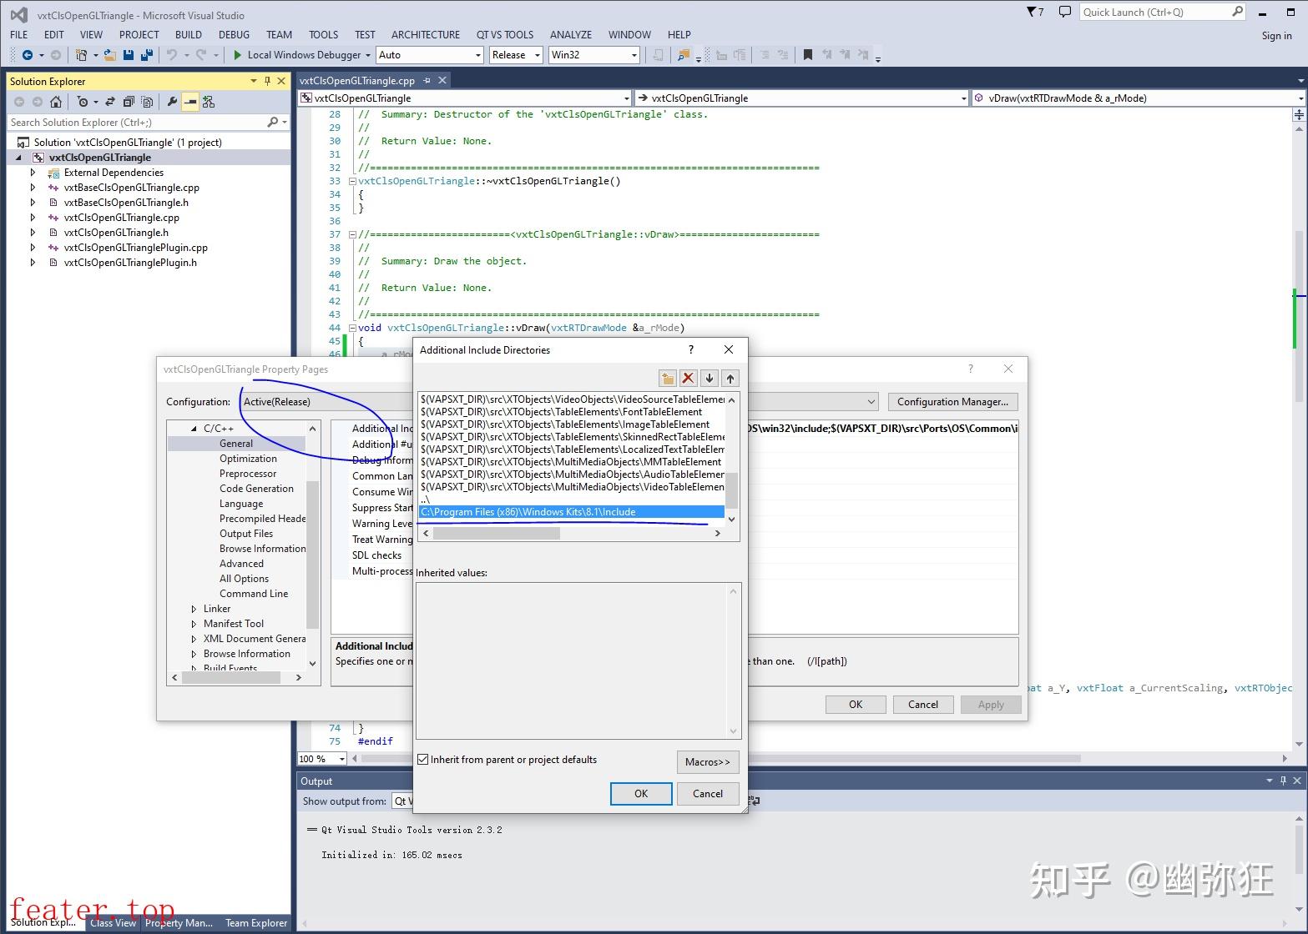
Task: Open Solution Explorer Properties wrench icon
Action: click(172, 102)
